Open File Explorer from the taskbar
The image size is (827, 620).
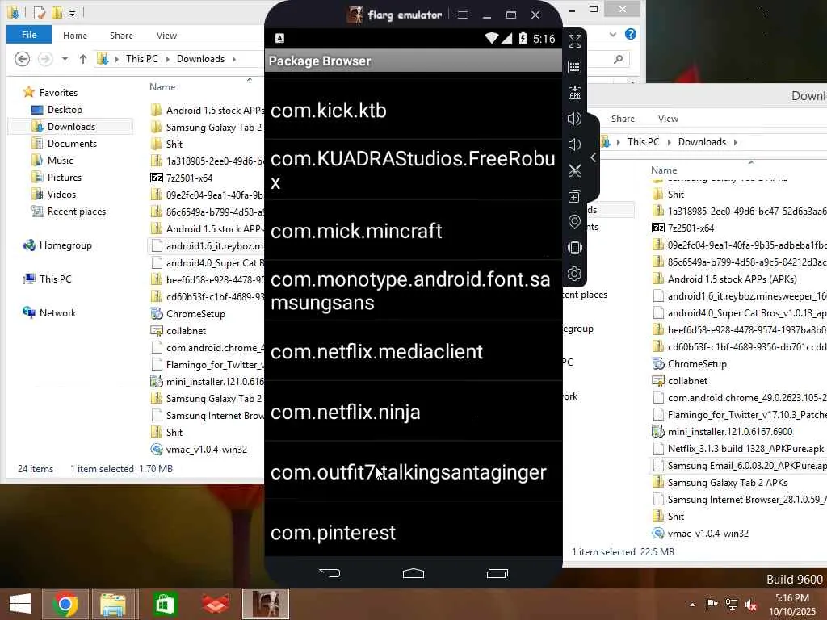coord(113,604)
